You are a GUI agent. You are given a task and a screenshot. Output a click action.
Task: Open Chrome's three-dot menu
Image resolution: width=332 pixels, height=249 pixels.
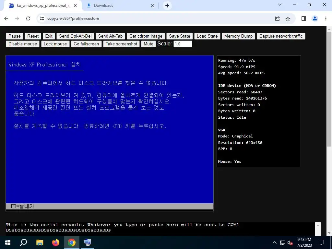pyautogui.click(x=326, y=18)
